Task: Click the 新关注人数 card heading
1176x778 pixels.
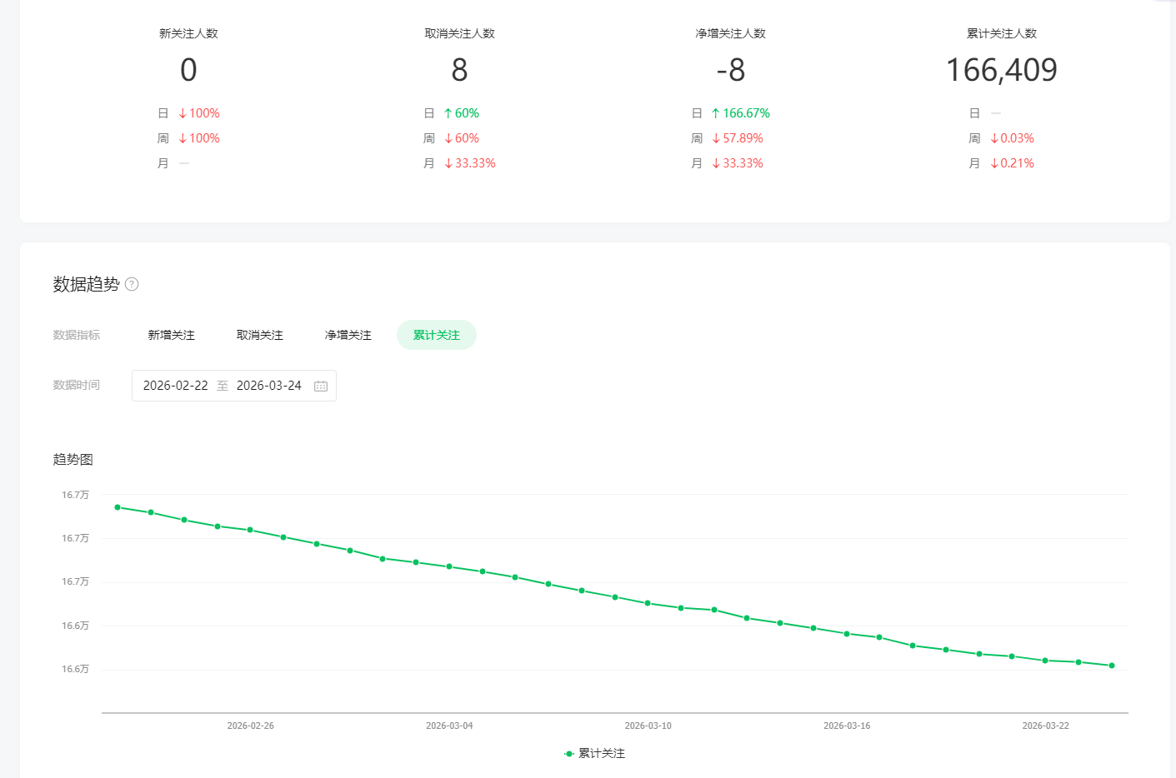Action: [188, 33]
